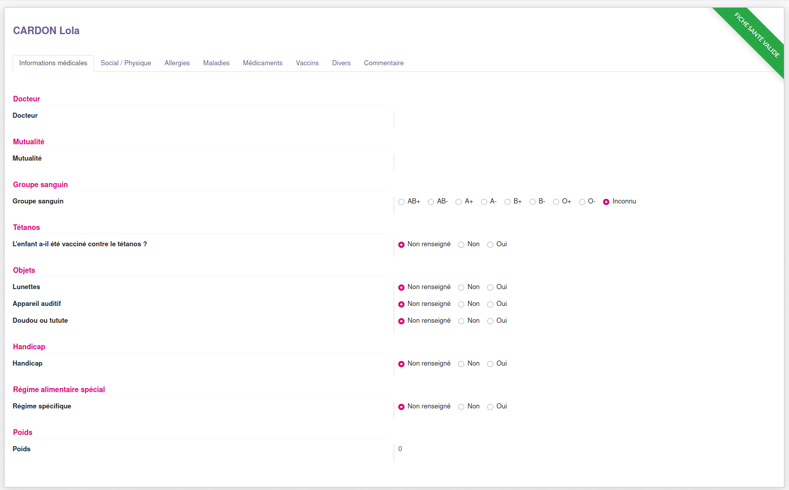Pick B- blood group radio
Viewport: 789px width, 490px height.
click(x=533, y=202)
